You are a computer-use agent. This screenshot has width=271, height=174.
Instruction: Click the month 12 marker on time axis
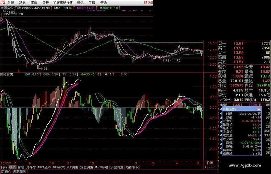point(92,163)
